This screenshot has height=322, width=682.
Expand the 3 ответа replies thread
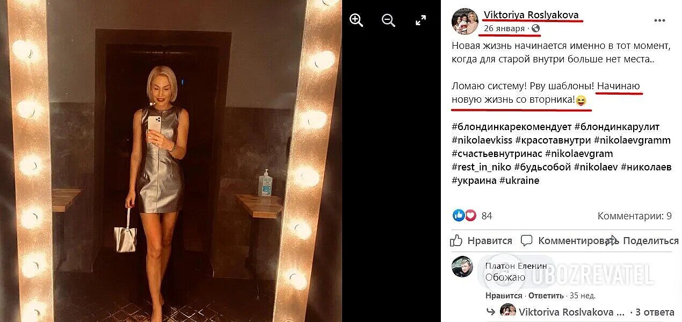tap(655, 312)
